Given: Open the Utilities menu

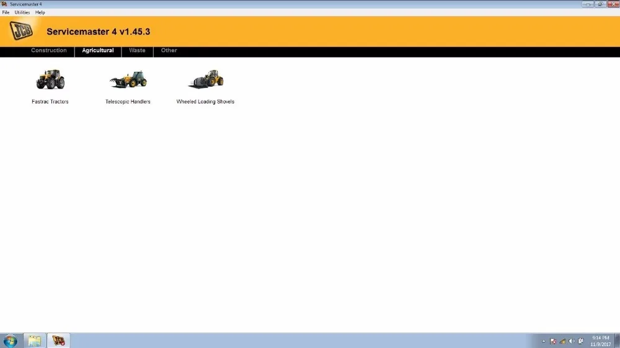Looking at the screenshot, I should click(x=22, y=12).
